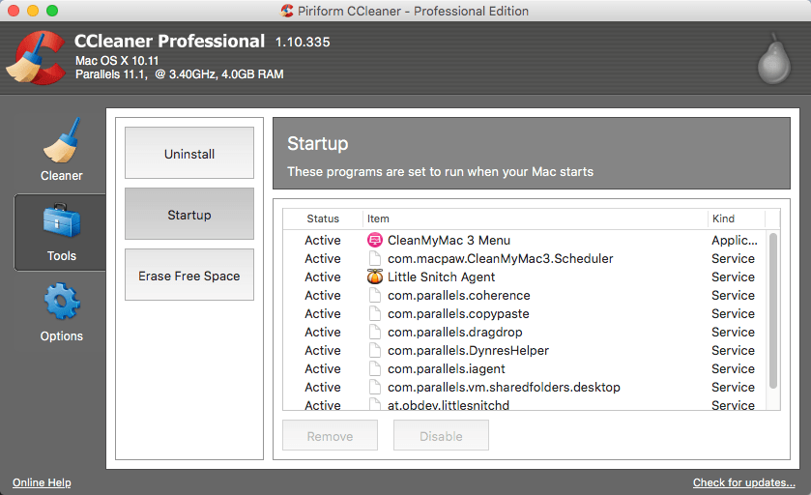The width and height of the screenshot is (811, 495).
Task: Open the Cleaner broom icon
Action: point(61,142)
